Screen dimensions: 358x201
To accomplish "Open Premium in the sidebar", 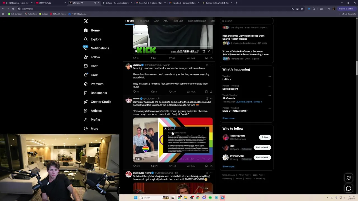I will tap(94, 84).
